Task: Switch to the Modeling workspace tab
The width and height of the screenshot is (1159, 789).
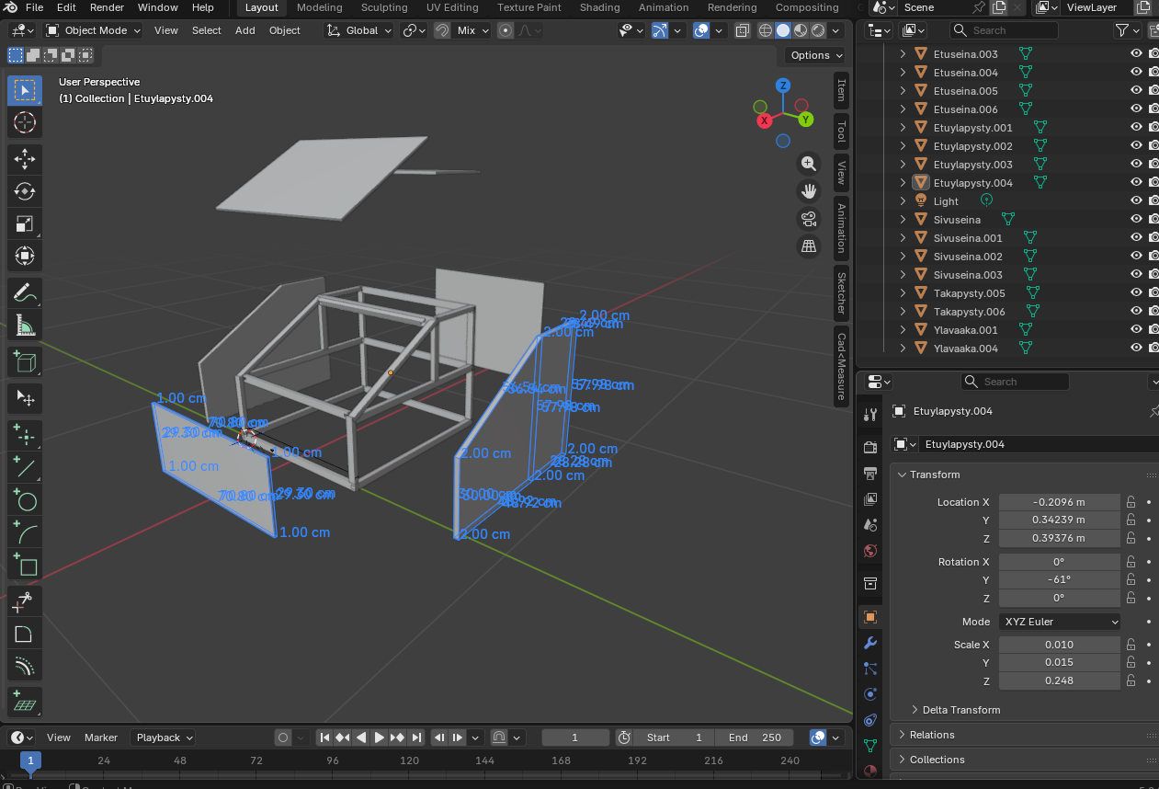Action: point(319,7)
